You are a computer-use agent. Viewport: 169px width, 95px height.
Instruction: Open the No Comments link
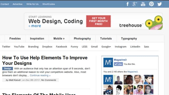pyautogui.click(x=49, y=80)
